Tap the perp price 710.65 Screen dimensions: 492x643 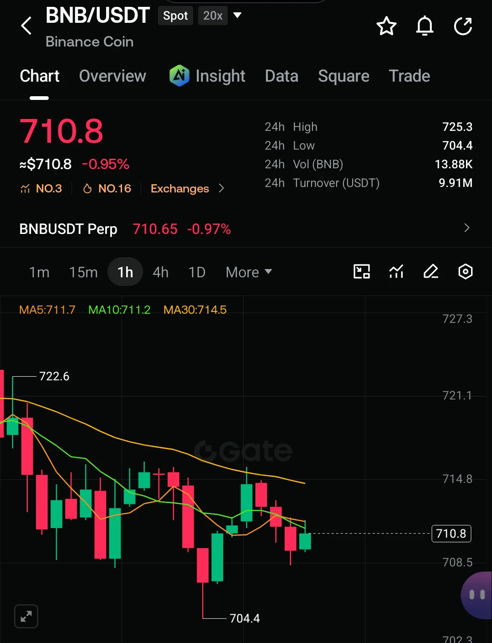[x=155, y=229]
